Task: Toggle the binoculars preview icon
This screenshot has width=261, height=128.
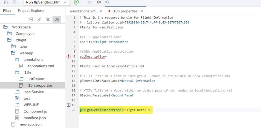Action: 57,19
